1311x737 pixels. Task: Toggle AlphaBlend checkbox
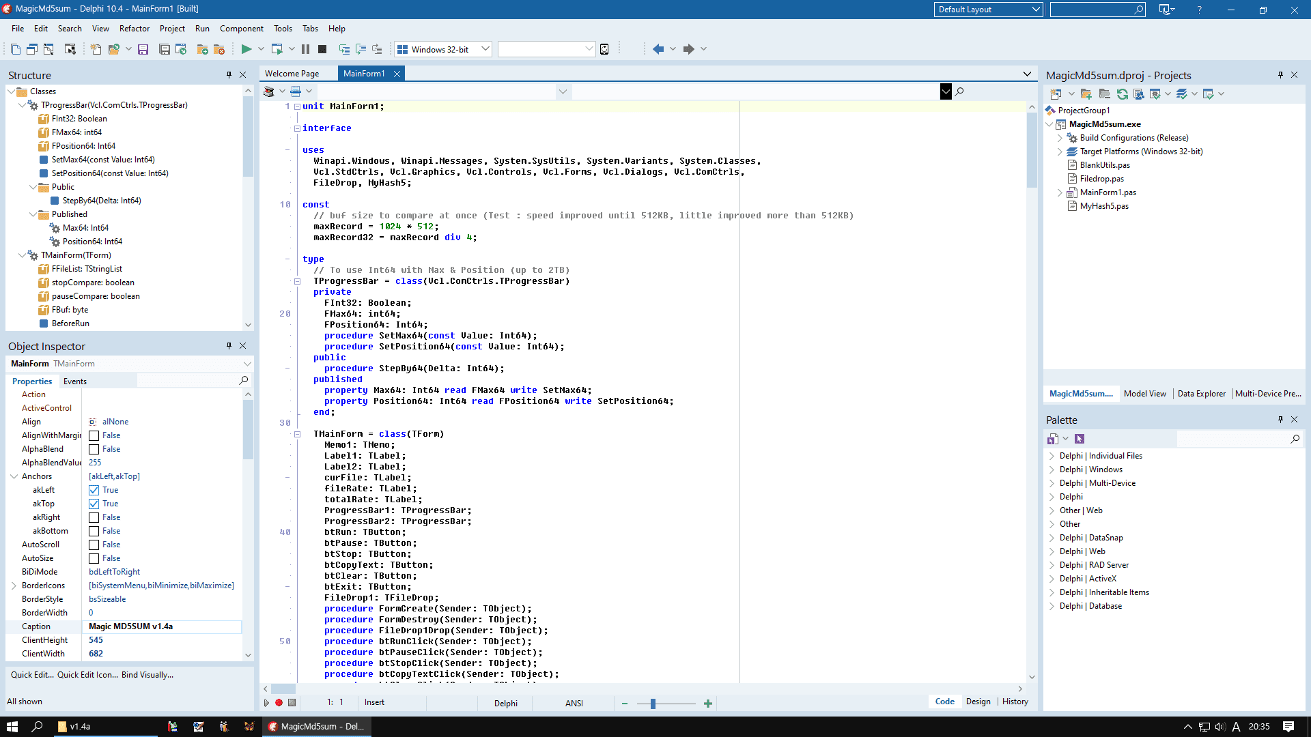pyautogui.click(x=94, y=449)
